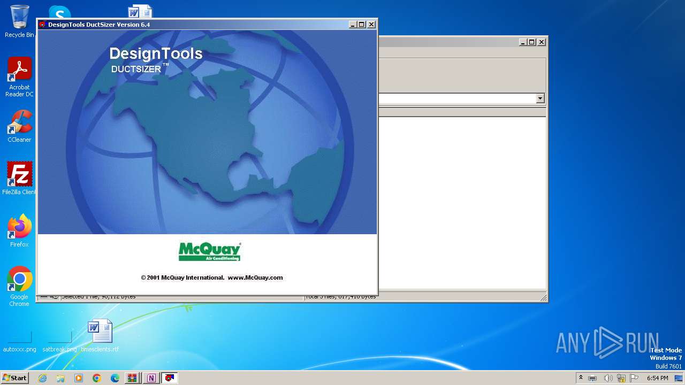Minimize the background archive window
Image resolution: width=685 pixels, height=385 pixels.
523,42
